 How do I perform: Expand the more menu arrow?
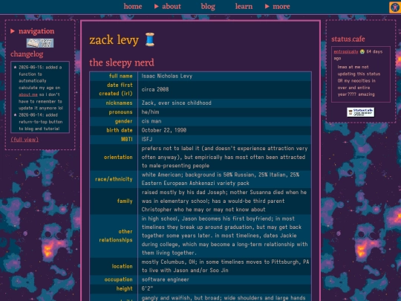267,7
